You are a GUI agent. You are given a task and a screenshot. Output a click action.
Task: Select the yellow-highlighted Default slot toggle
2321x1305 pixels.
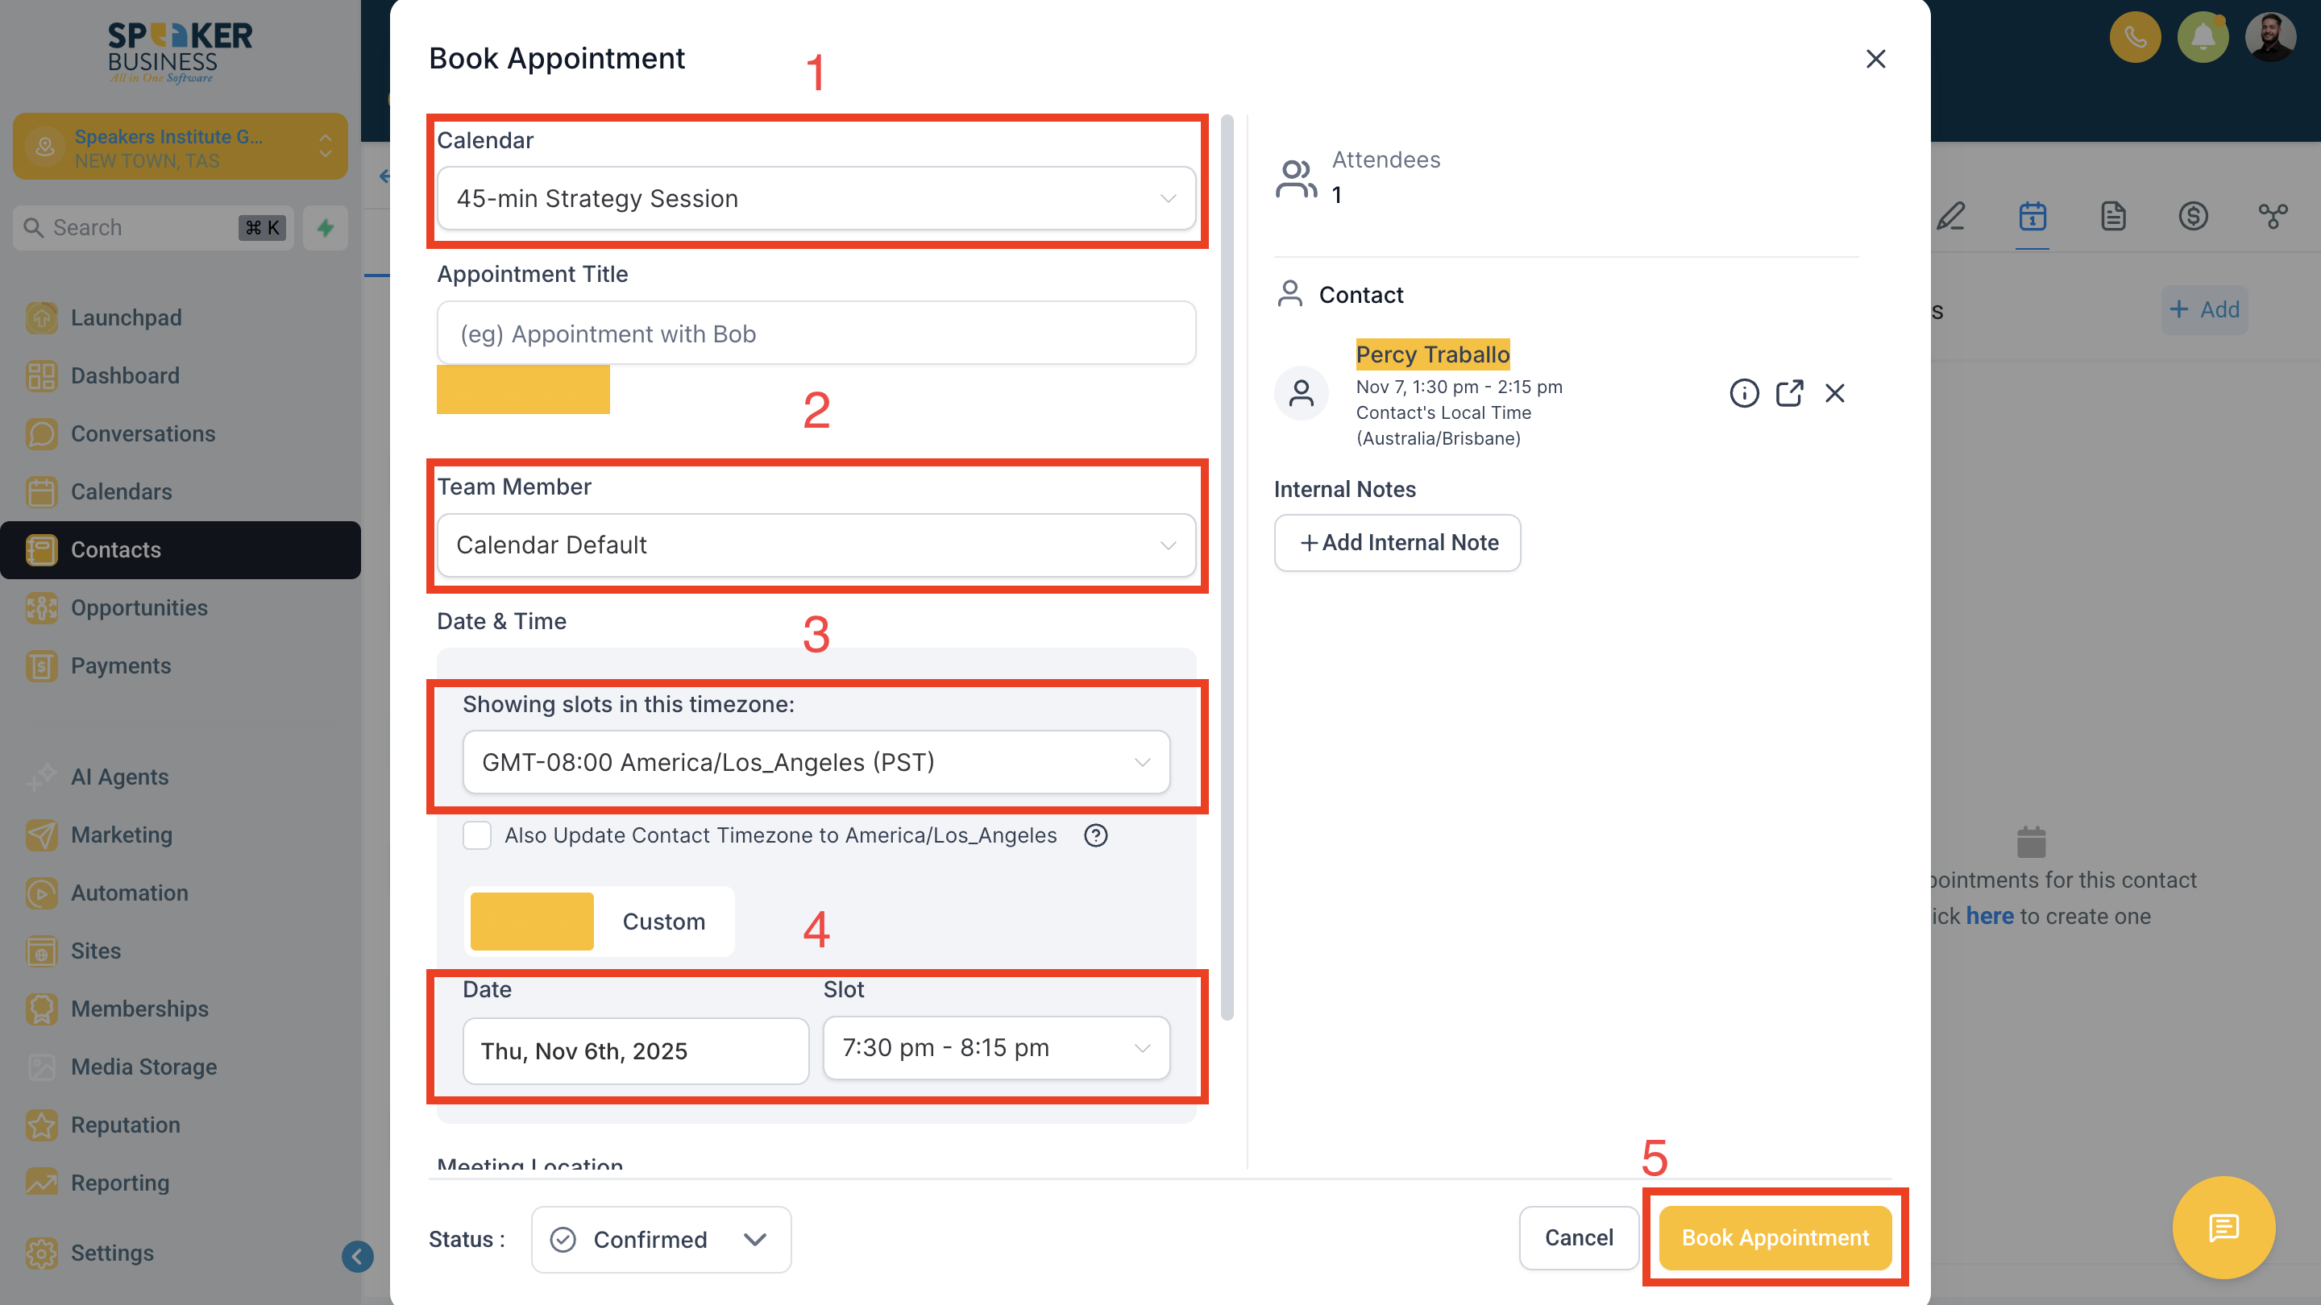coord(532,922)
